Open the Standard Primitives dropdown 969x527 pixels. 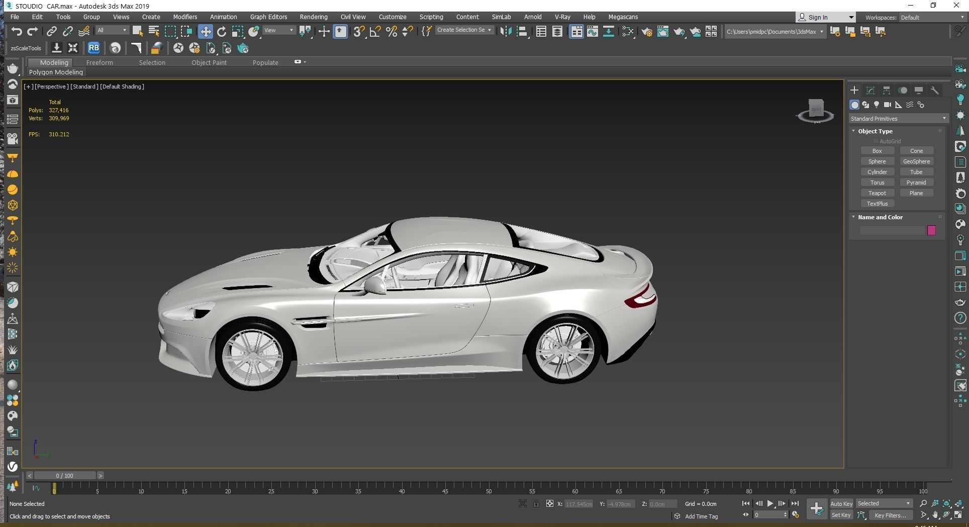[x=898, y=119]
